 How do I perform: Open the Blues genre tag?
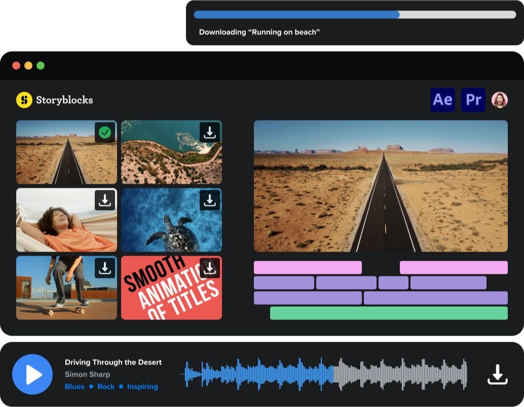(x=74, y=386)
